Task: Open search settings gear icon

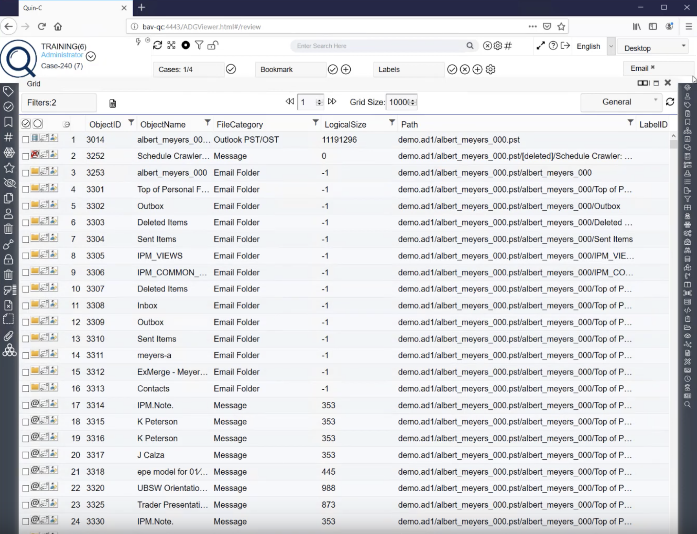Action: pos(498,46)
